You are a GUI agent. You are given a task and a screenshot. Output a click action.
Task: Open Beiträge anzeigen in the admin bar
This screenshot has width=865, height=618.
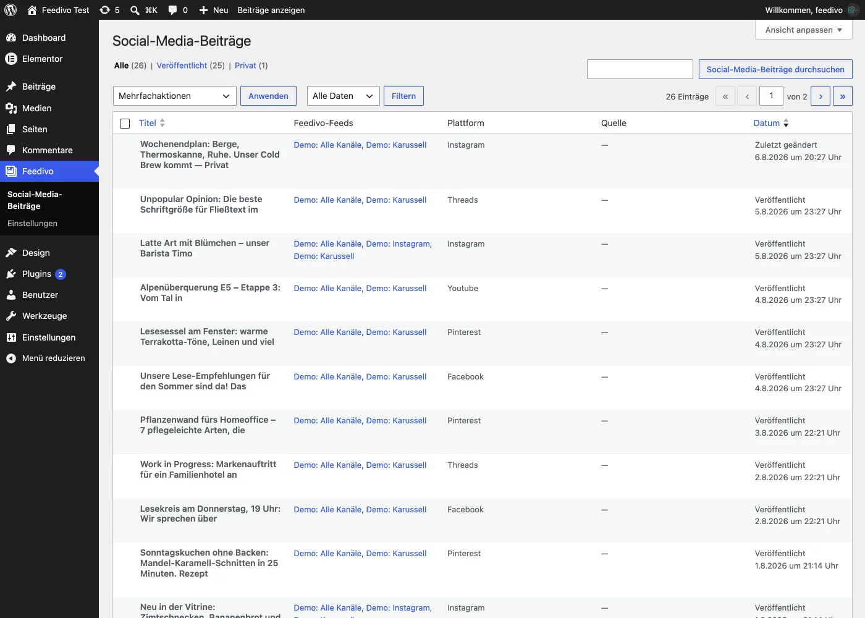[x=271, y=10]
